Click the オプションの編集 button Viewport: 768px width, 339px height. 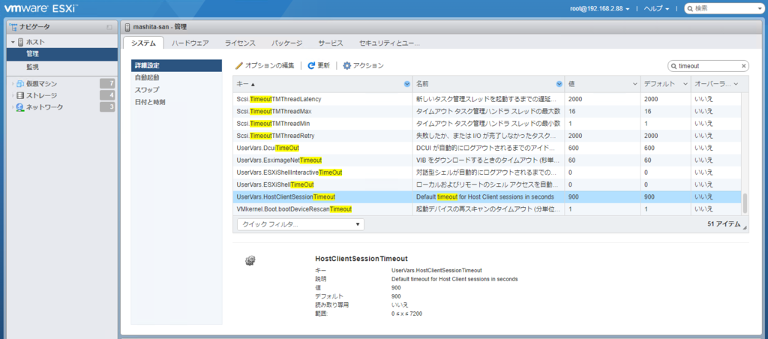click(x=265, y=65)
